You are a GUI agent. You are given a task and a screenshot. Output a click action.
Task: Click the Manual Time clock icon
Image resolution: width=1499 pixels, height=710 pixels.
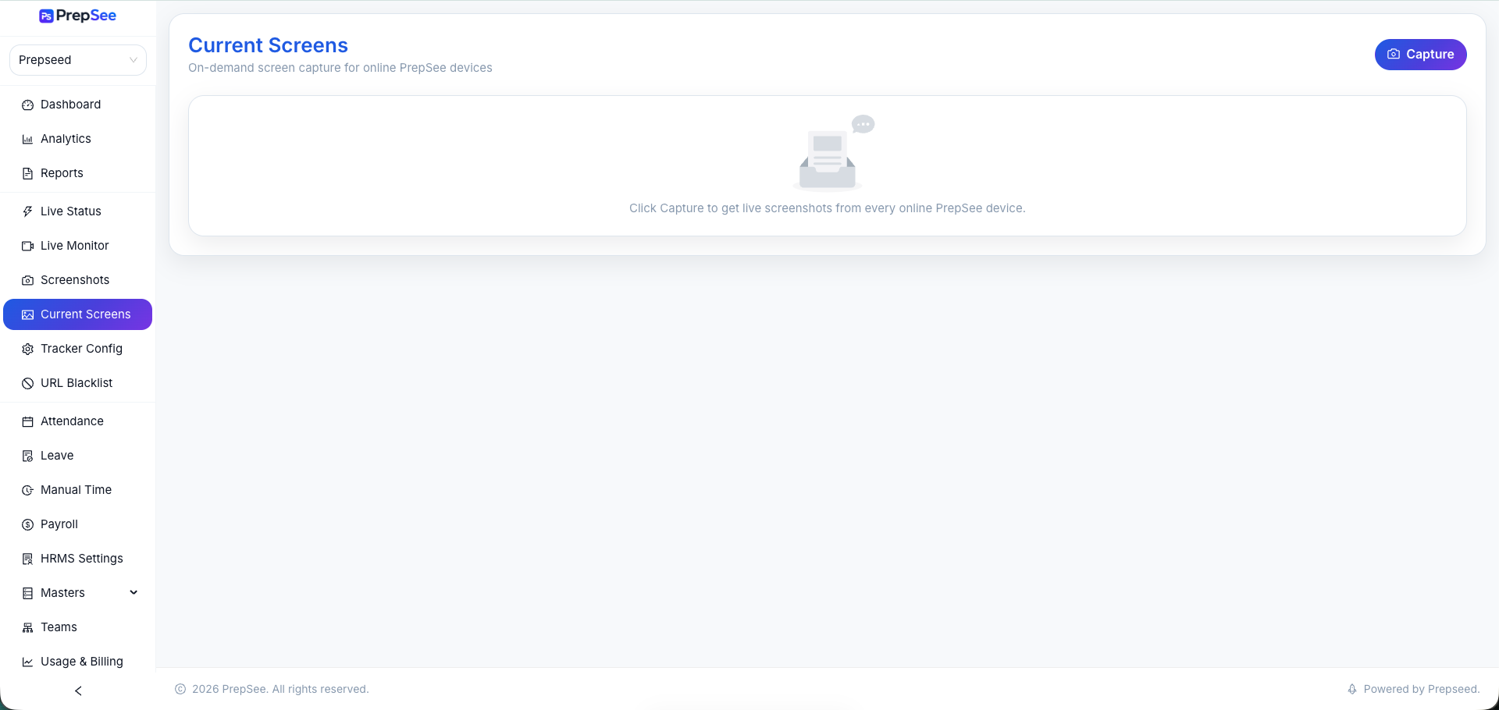27,491
